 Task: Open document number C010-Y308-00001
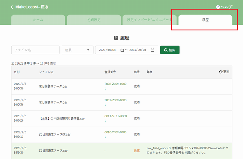pos(115,134)
